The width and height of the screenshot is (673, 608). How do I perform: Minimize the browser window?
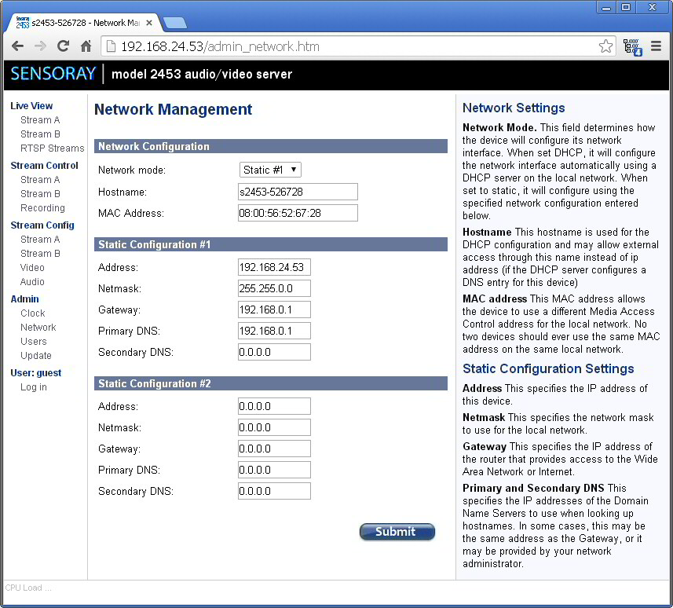tap(606, 7)
